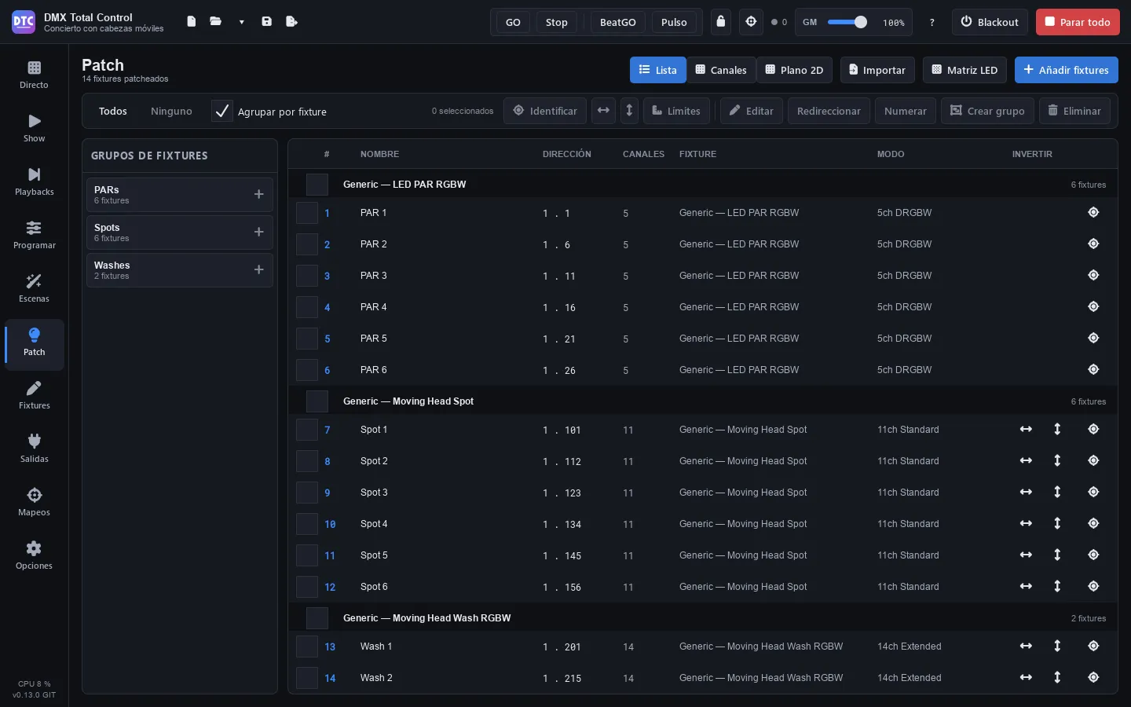Click the GO button
This screenshot has width=1131, height=707.
click(513, 22)
